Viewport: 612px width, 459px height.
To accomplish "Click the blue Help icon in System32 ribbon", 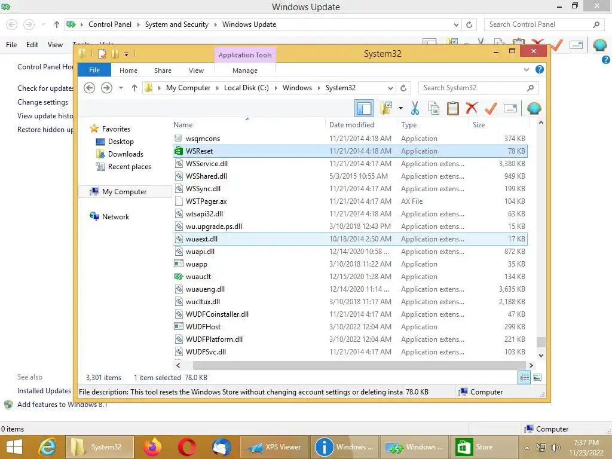I will [x=540, y=69].
